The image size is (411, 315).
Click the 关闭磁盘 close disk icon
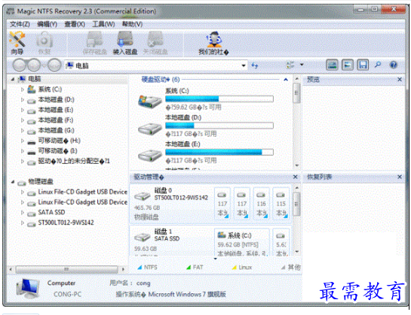point(155,43)
